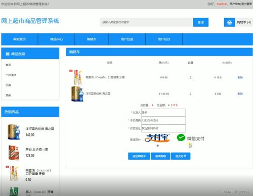
Task: Delete the Colgate toothpaste row
Action: 240,77
